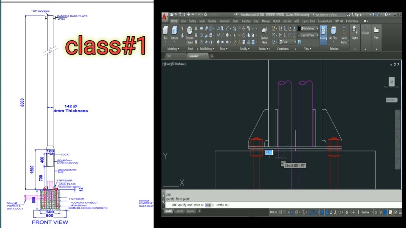Open the No Filter selection option

[333, 33]
